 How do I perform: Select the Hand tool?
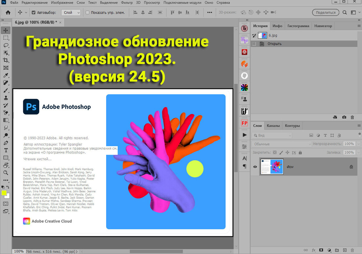[x=6, y=165]
